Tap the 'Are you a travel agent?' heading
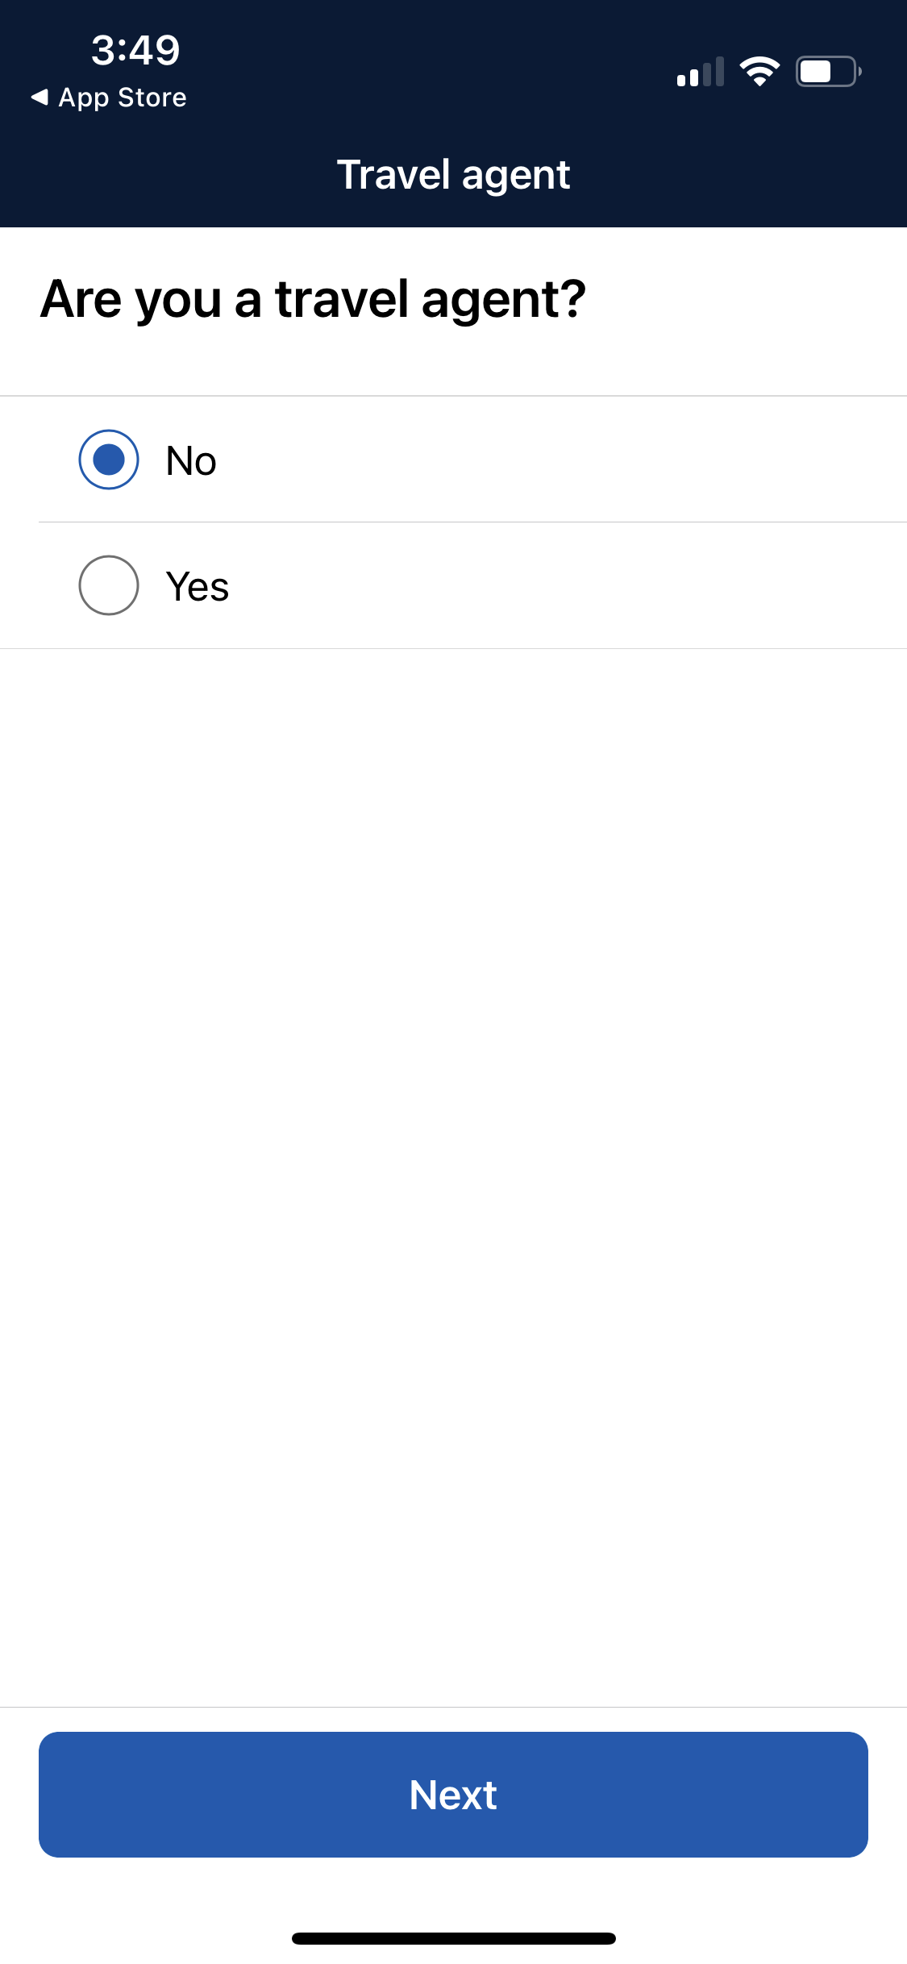Viewport: 907px width, 1964px height. [x=313, y=300]
